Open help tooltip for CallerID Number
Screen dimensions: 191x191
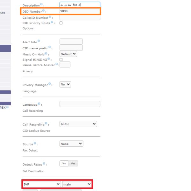[50, 17]
